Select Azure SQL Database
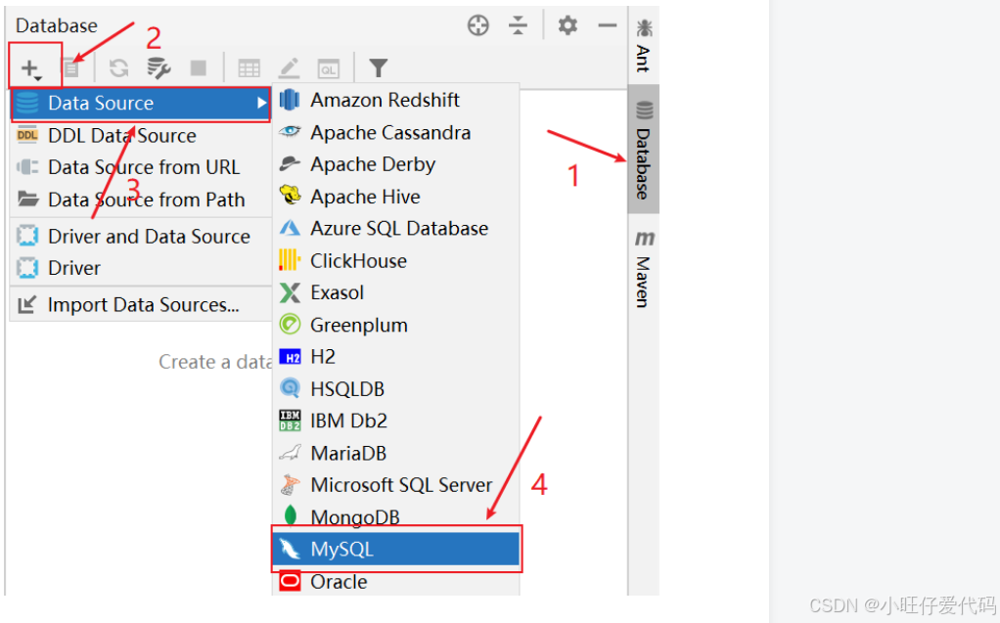Viewport: 1000px width, 623px height. [396, 228]
